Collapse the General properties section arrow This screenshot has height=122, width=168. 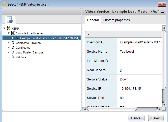tap(88, 34)
